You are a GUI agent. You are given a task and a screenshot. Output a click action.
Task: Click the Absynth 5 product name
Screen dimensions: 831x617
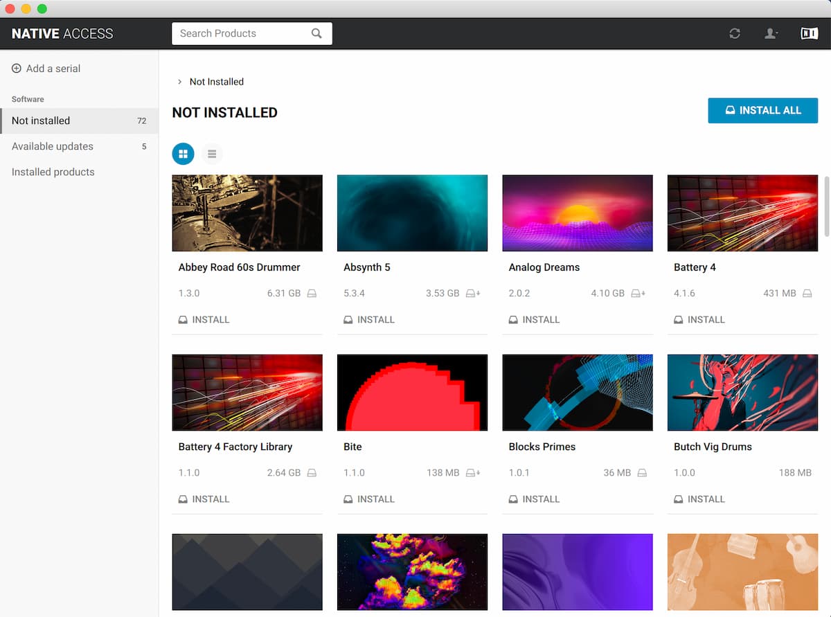(367, 267)
